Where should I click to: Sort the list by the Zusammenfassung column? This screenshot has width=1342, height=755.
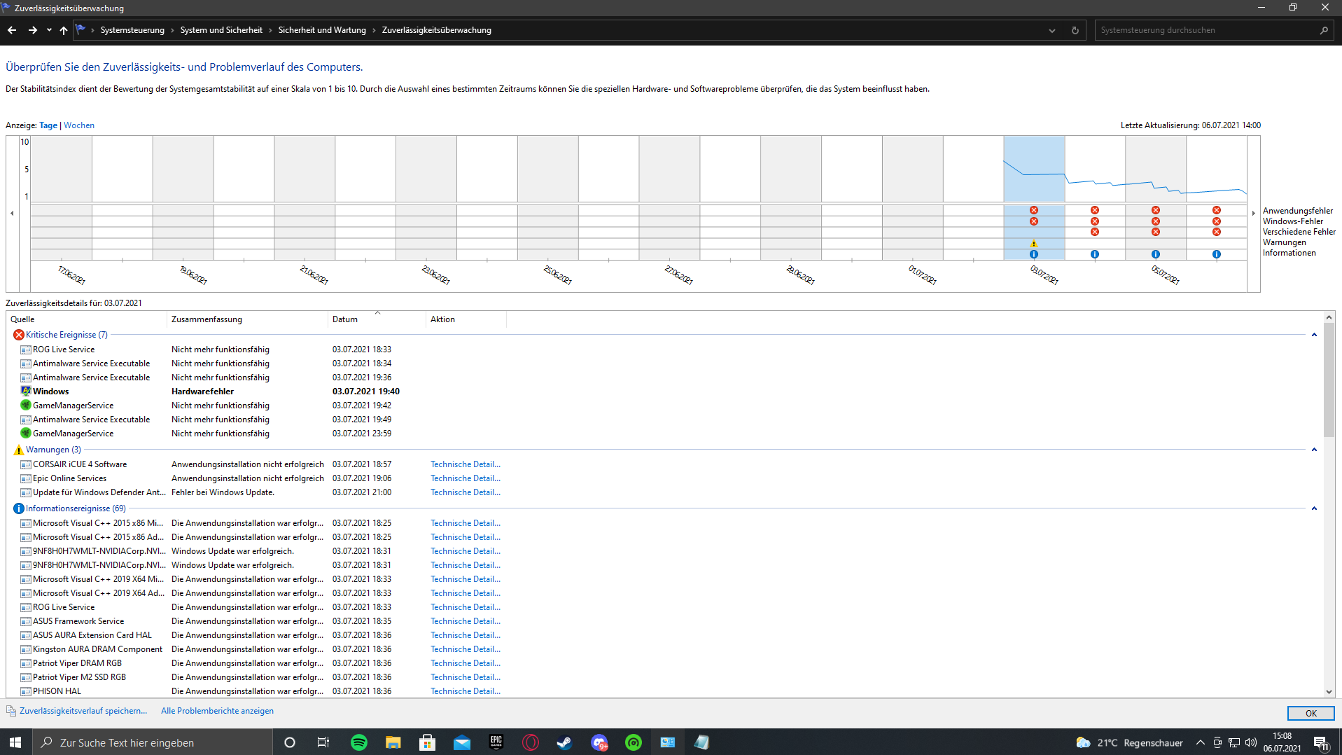pyautogui.click(x=247, y=319)
